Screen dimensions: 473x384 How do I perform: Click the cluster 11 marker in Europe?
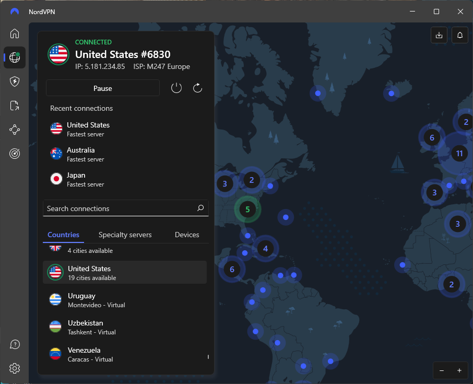tap(459, 154)
